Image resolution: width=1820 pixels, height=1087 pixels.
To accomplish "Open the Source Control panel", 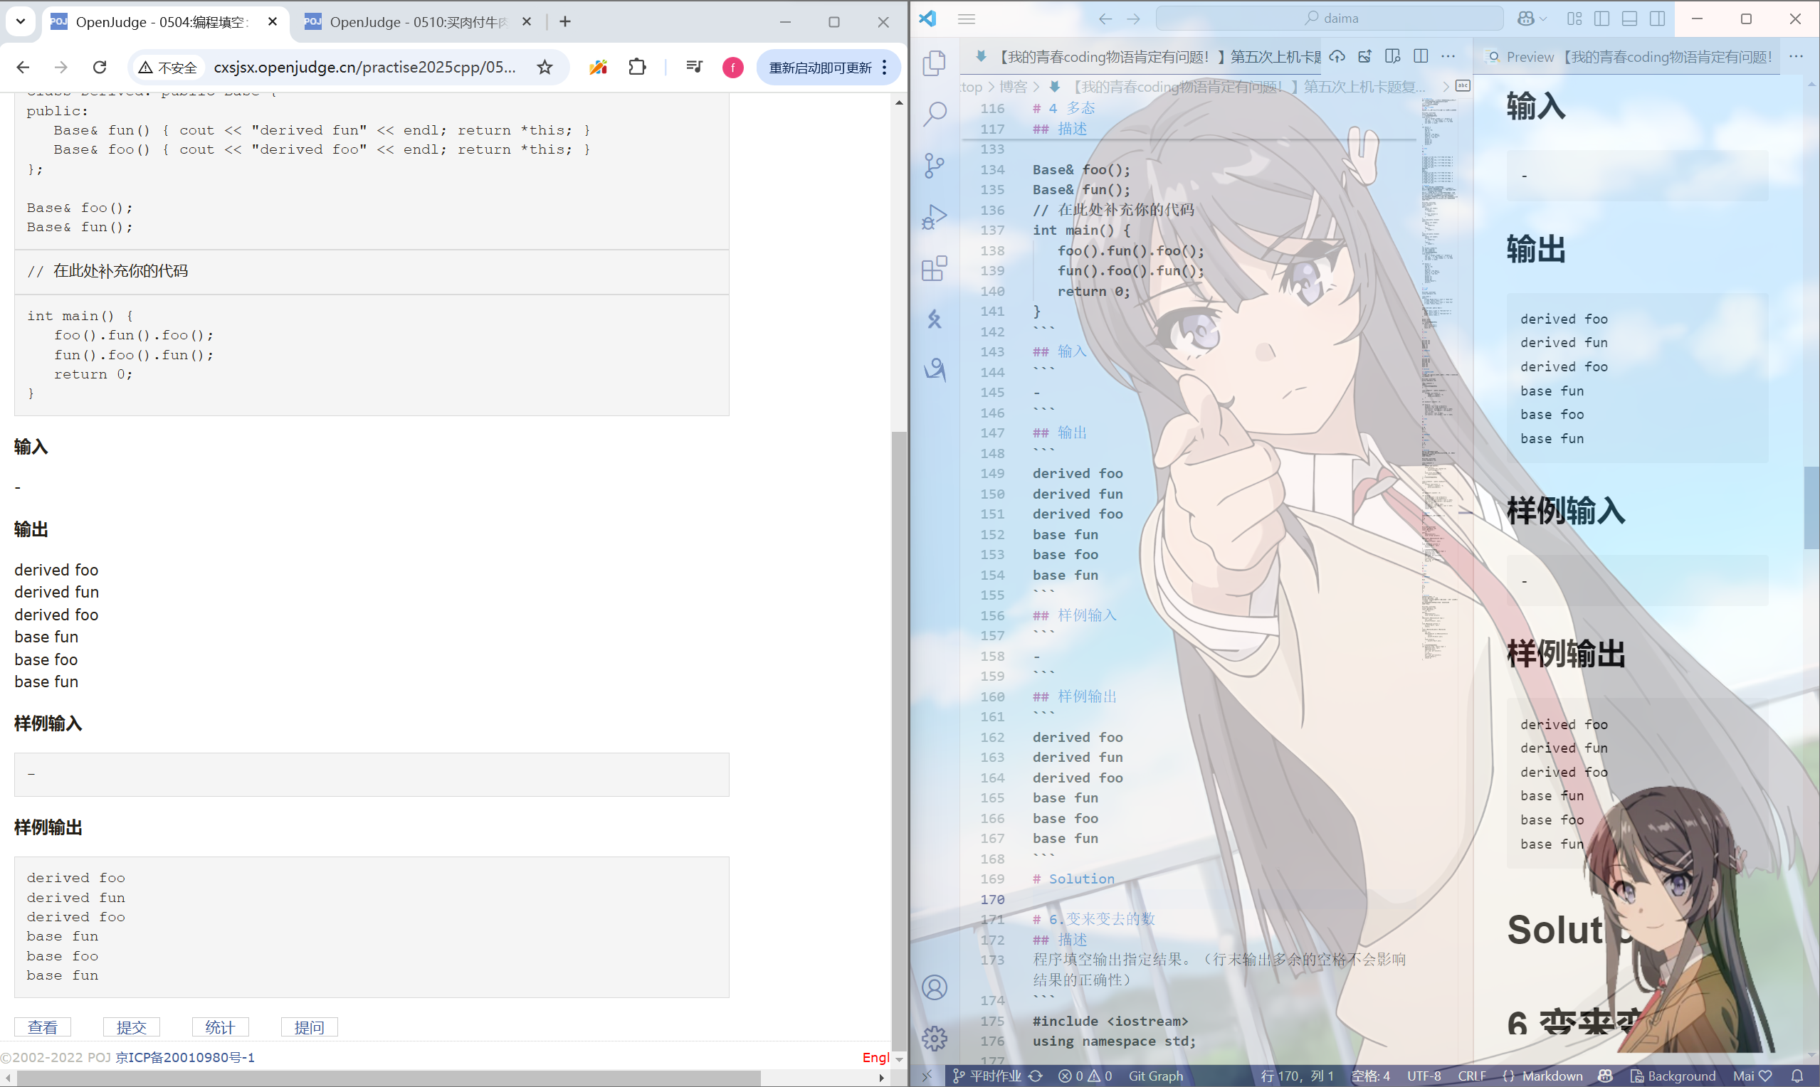I will pyautogui.click(x=935, y=166).
